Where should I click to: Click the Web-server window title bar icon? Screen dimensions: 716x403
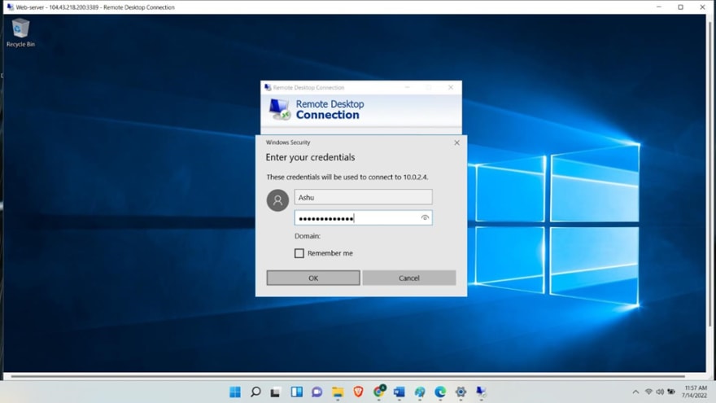10,7
